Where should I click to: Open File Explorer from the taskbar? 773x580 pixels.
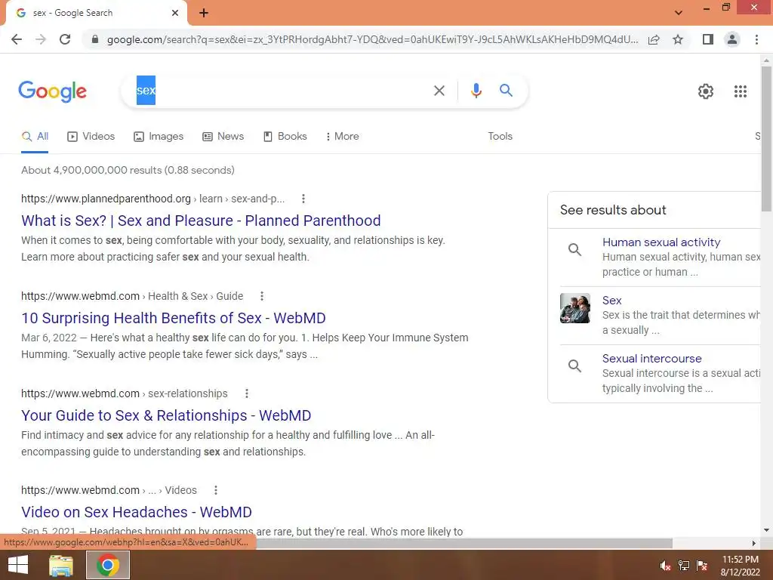[61, 565]
